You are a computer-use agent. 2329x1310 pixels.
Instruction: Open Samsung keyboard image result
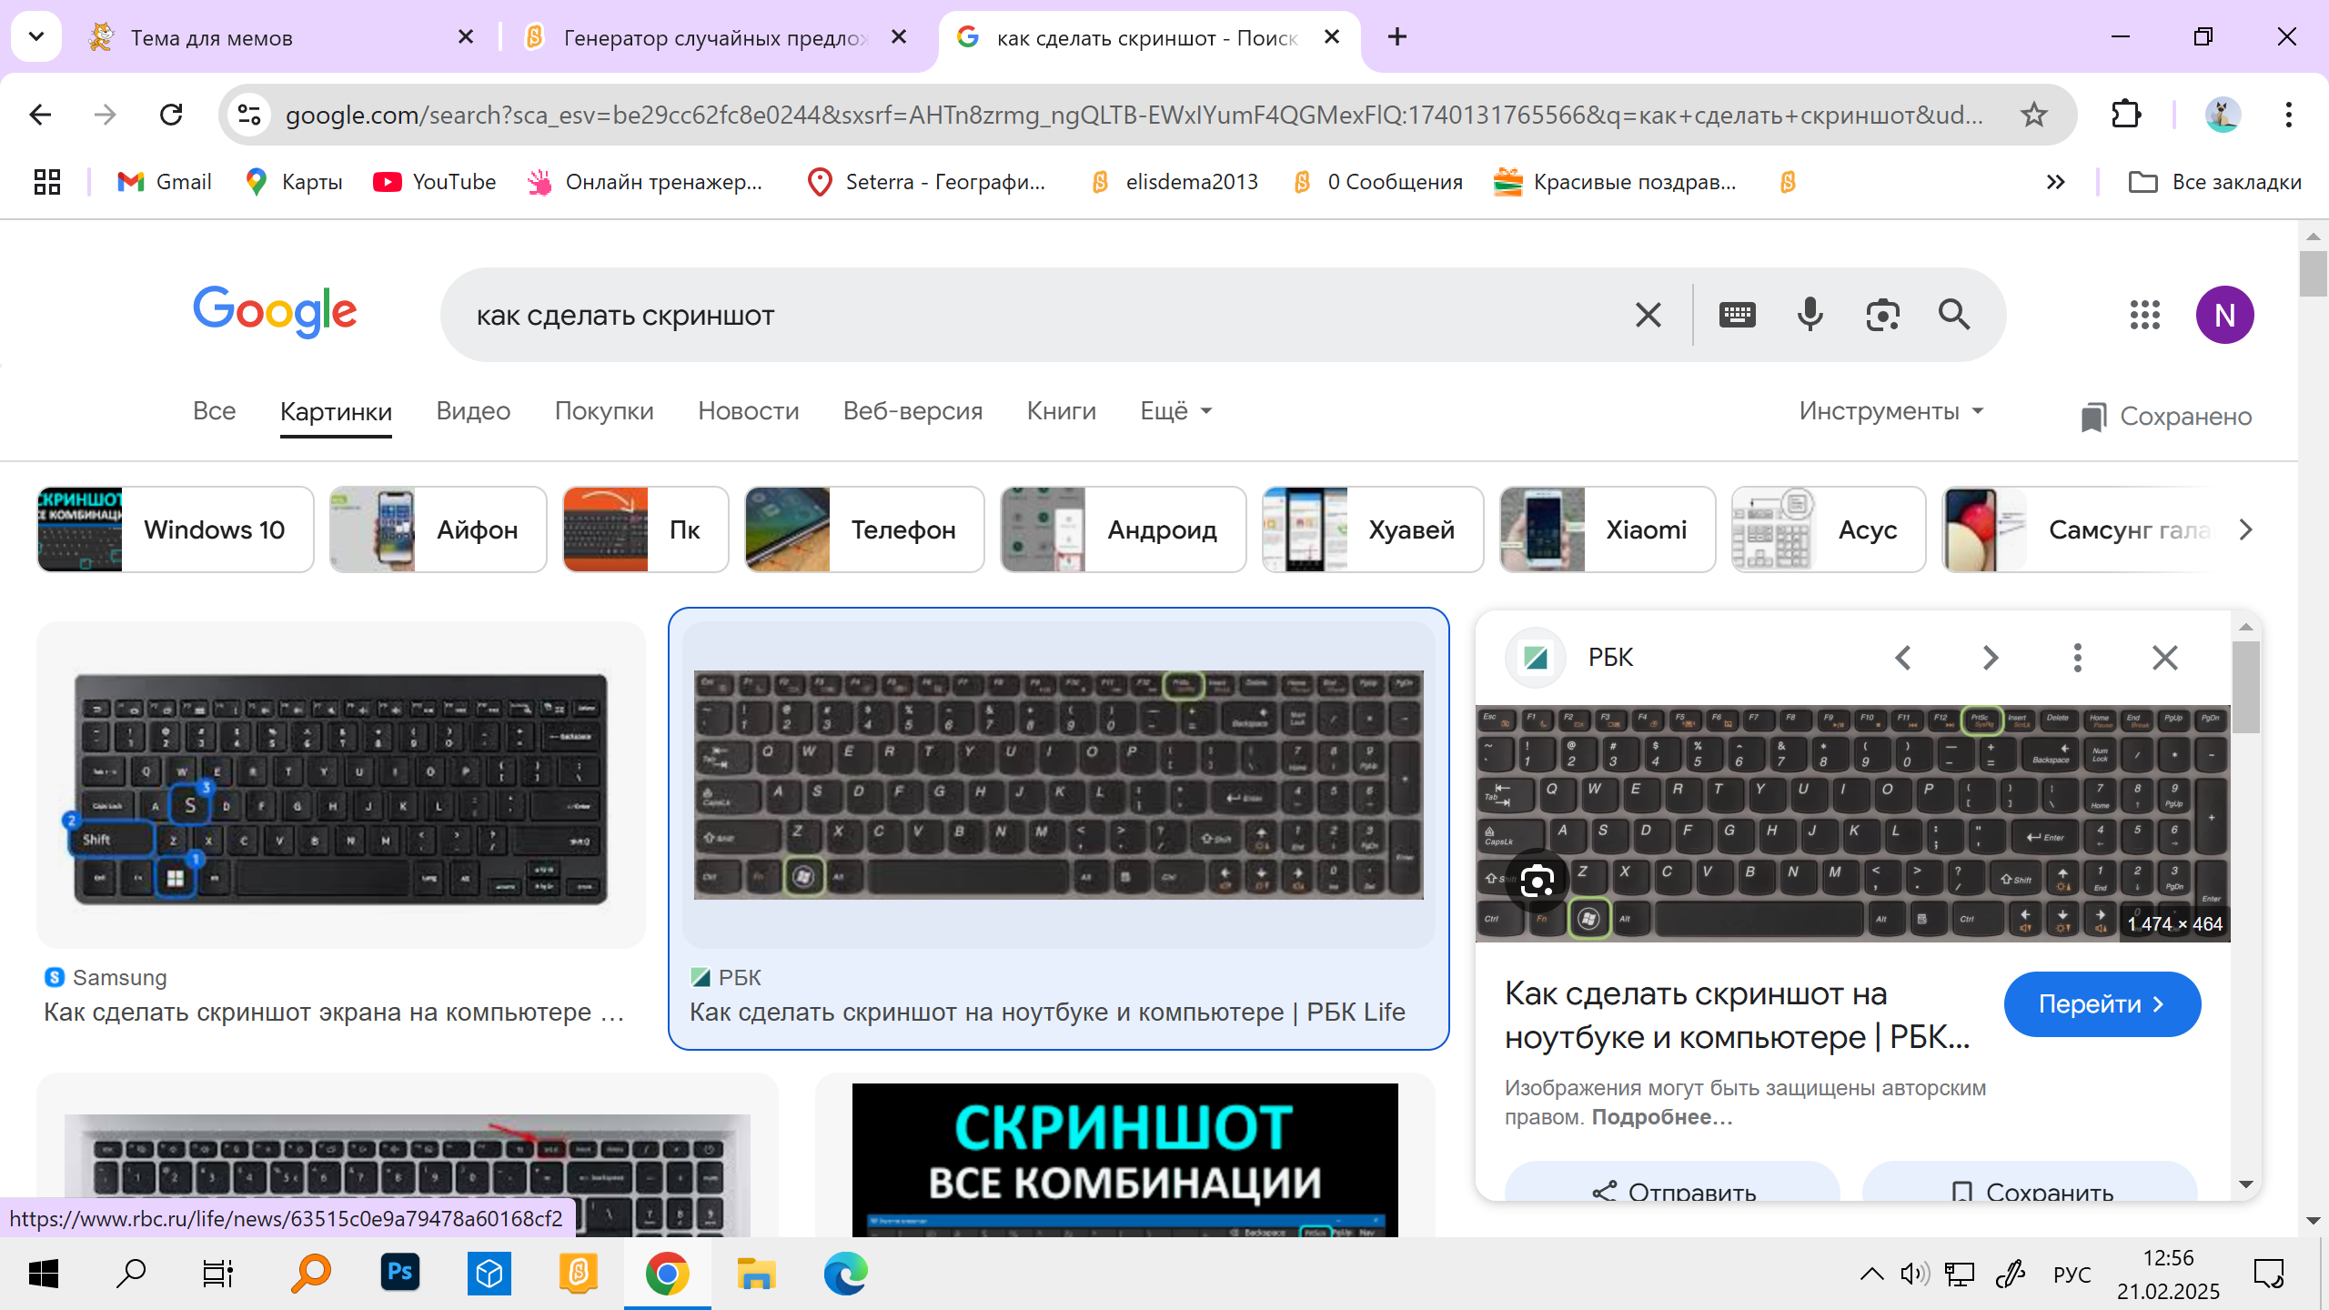click(x=341, y=786)
